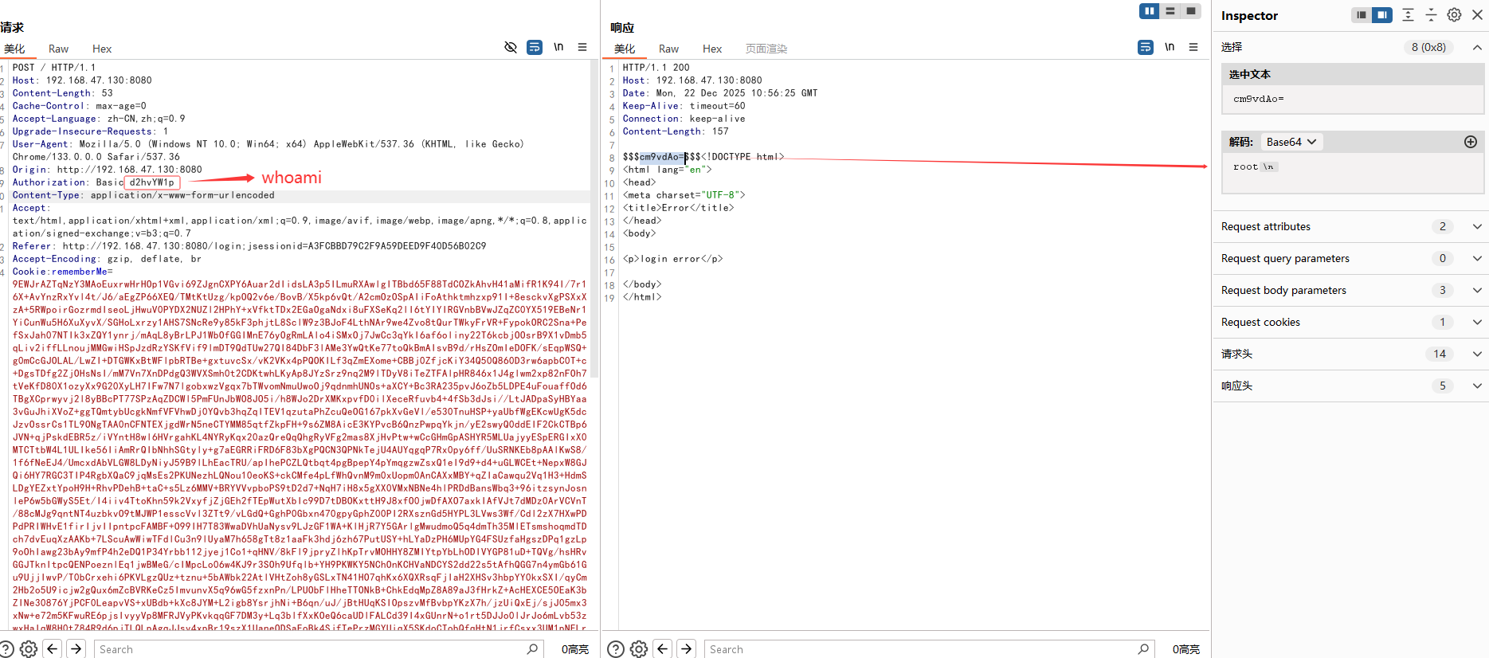
Task: Open the 页面渲染 render tab
Action: tap(766, 49)
